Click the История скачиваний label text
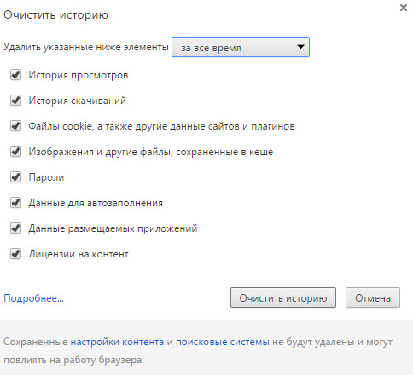413x375 pixels. (77, 101)
